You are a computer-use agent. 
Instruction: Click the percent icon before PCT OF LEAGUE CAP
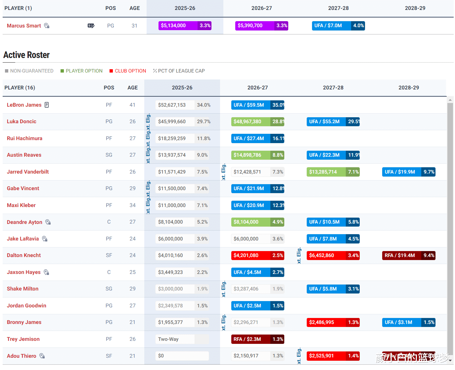155,71
